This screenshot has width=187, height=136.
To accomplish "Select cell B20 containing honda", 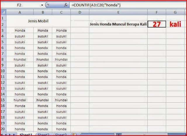I will (43, 129).
